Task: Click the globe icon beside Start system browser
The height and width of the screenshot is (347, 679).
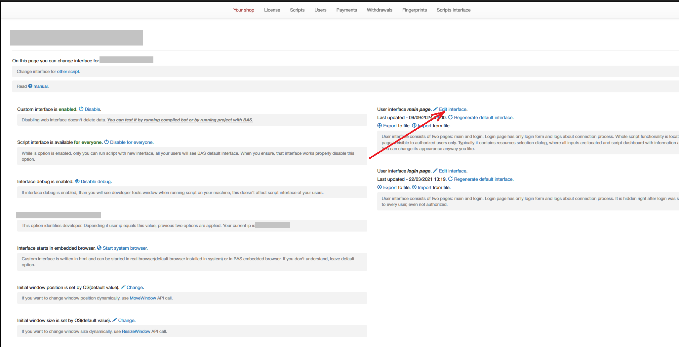Action: (99, 248)
